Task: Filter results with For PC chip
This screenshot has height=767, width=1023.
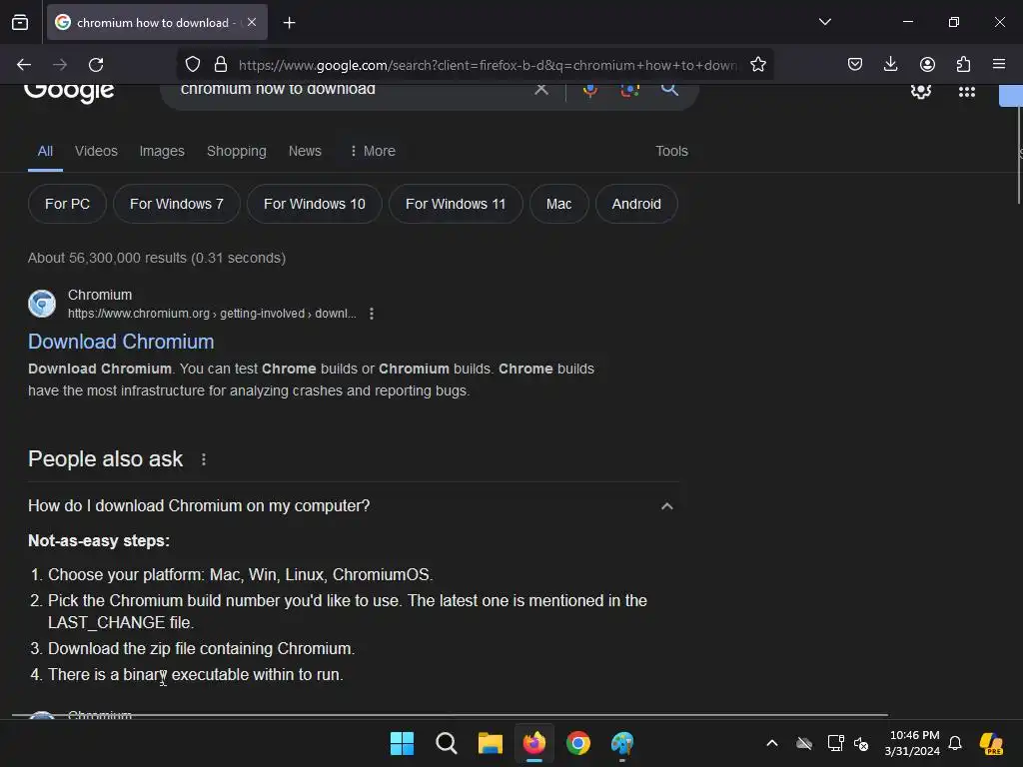Action: pos(67,204)
